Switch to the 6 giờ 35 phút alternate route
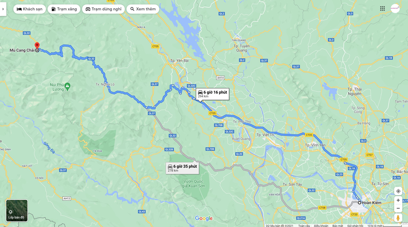 click(182, 168)
